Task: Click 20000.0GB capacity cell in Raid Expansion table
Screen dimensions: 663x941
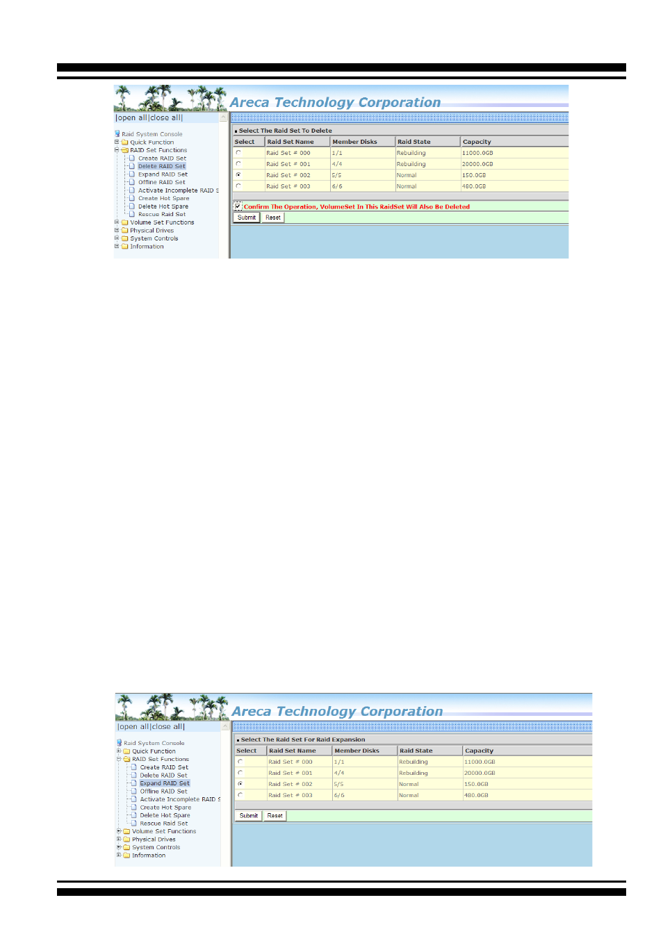Action: pos(527,773)
